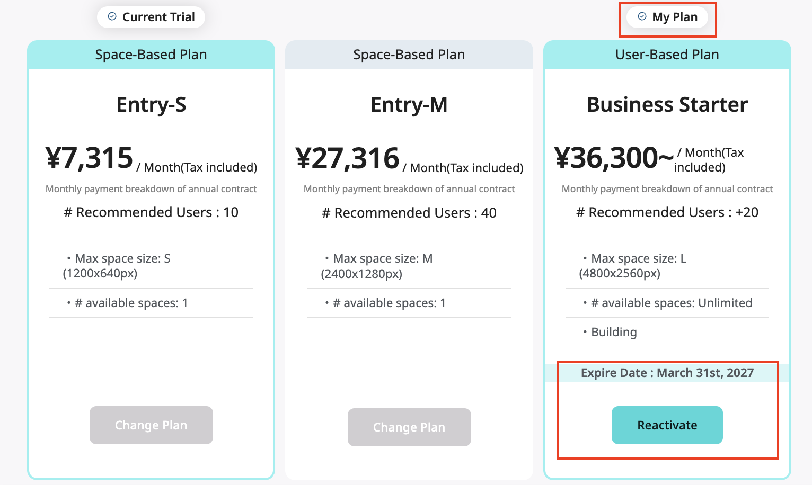Click the Entry-M card's Space-Based Plan header
The width and height of the screenshot is (812, 485).
(409, 55)
